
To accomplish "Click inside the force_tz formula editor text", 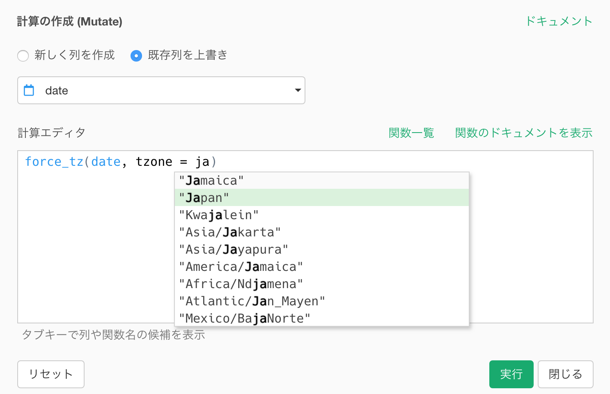I will (121, 162).
